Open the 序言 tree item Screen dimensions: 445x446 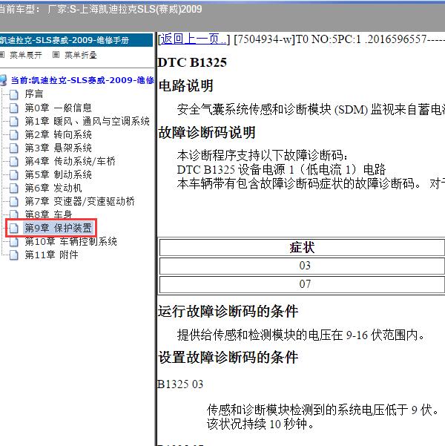(x=34, y=94)
